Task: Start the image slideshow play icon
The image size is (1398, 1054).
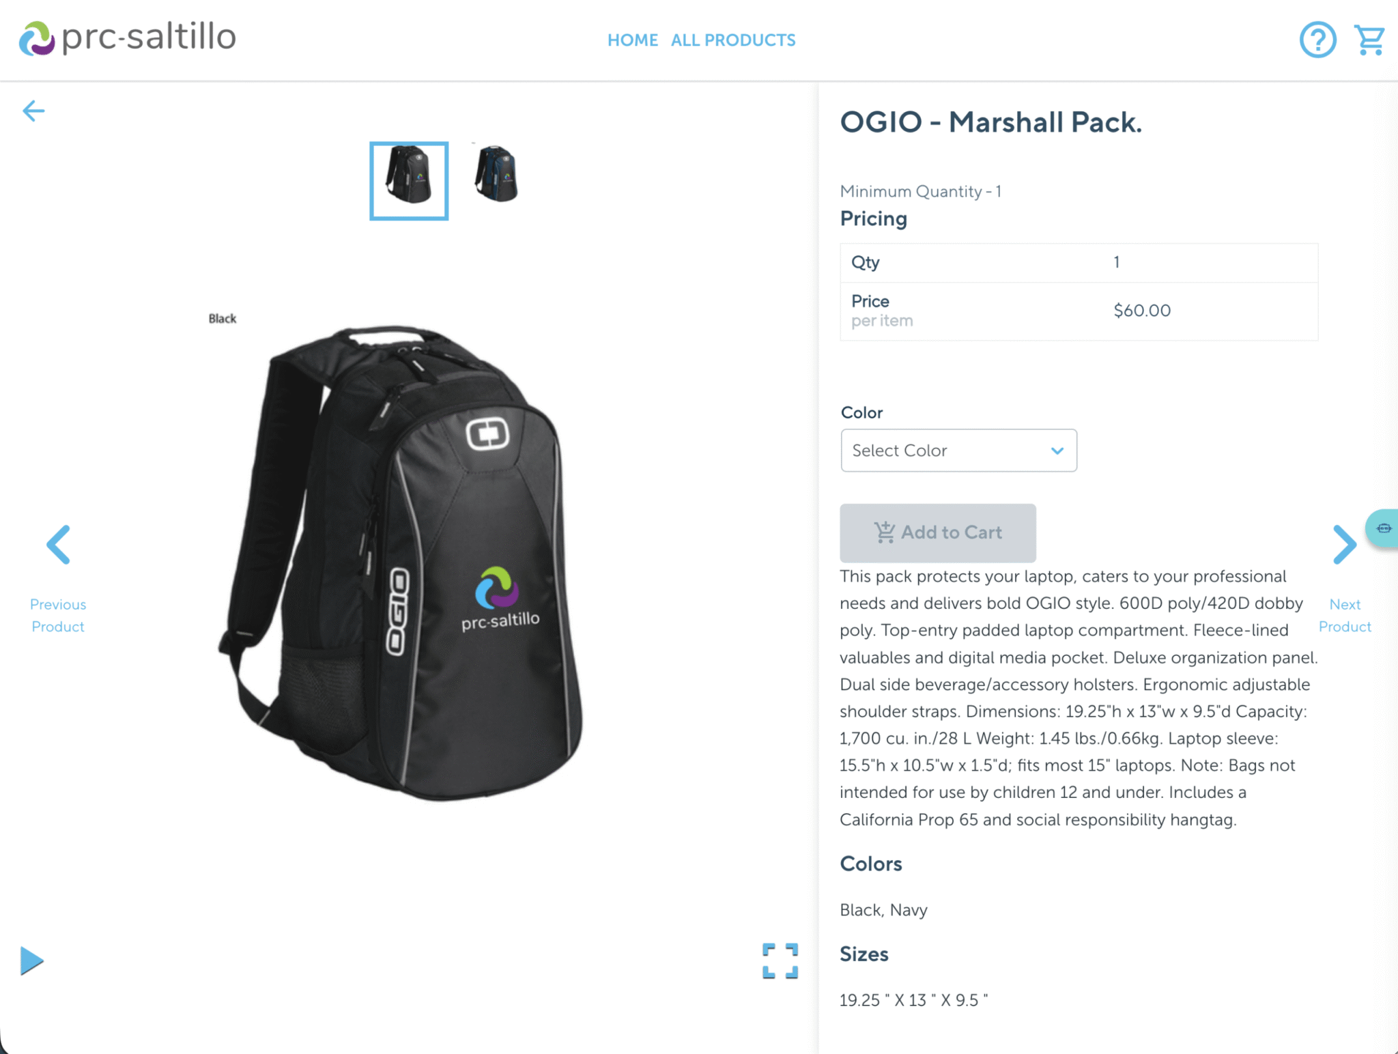Action: point(31,961)
